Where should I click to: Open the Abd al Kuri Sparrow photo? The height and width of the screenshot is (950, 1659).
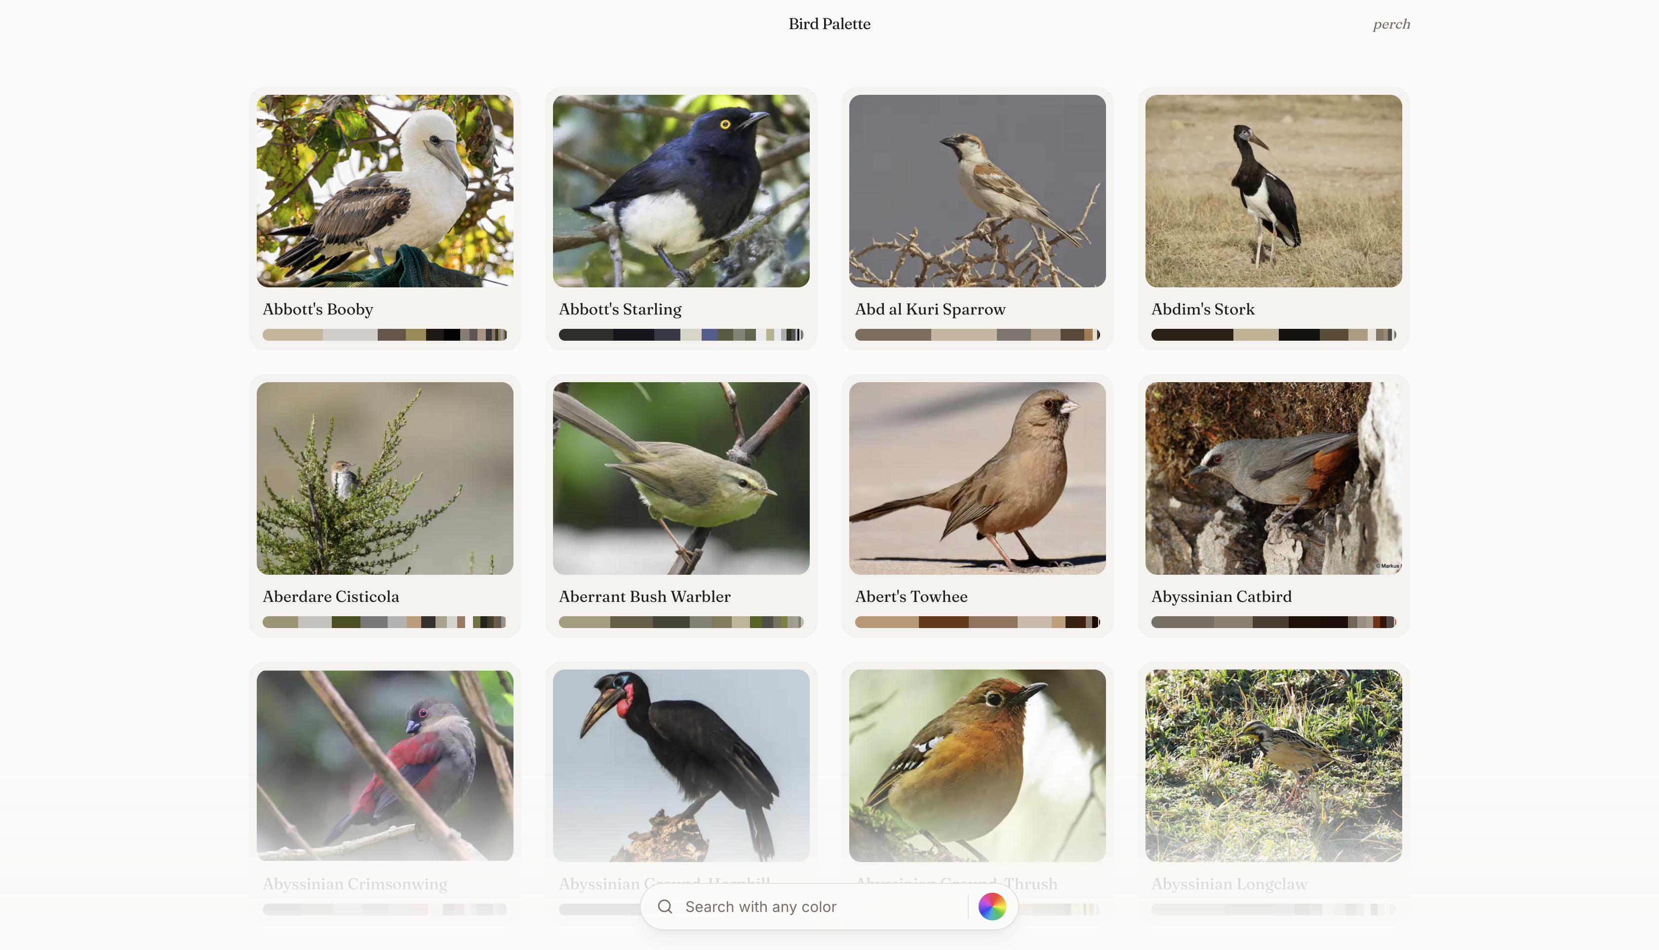[977, 191]
